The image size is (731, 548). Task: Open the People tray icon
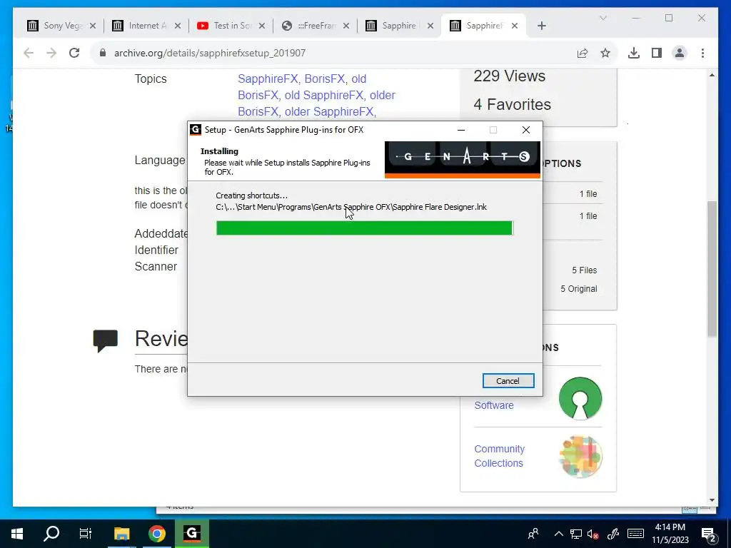click(533, 534)
